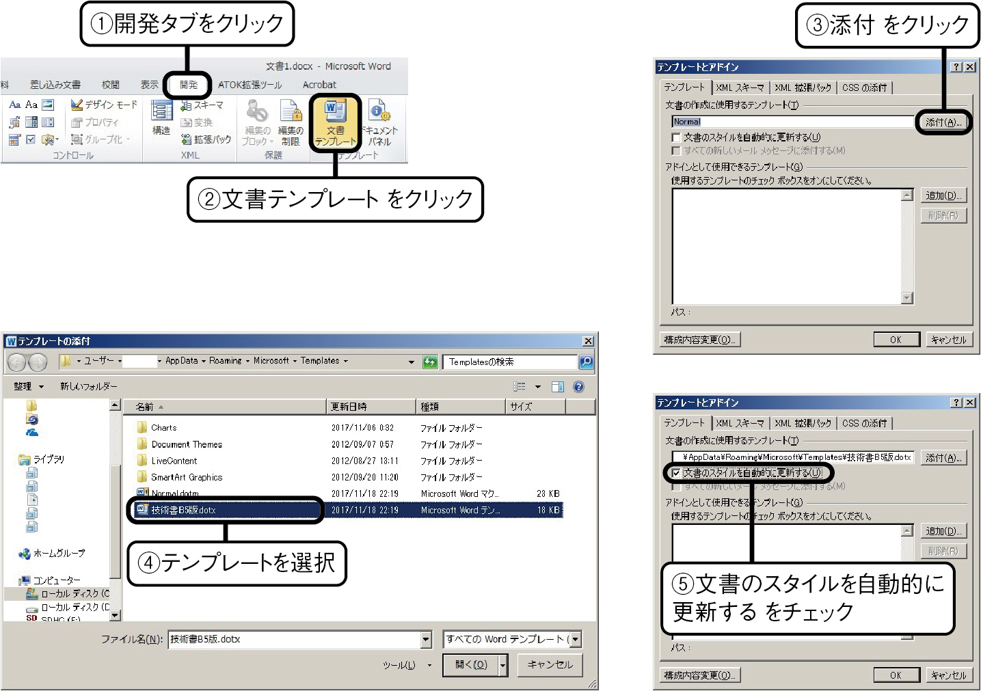This screenshot has width=981, height=691.
Task: Expand the address bar history dropdown
Action: (411, 362)
